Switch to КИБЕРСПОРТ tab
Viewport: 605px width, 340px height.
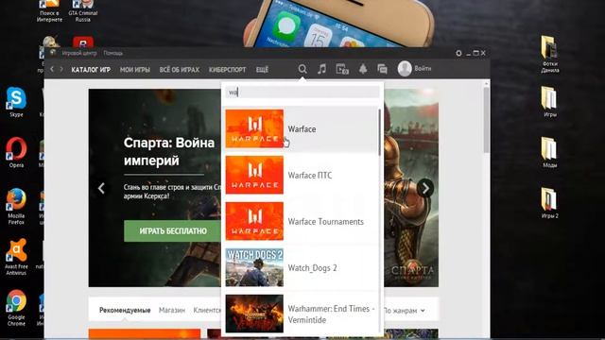tap(227, 70)
